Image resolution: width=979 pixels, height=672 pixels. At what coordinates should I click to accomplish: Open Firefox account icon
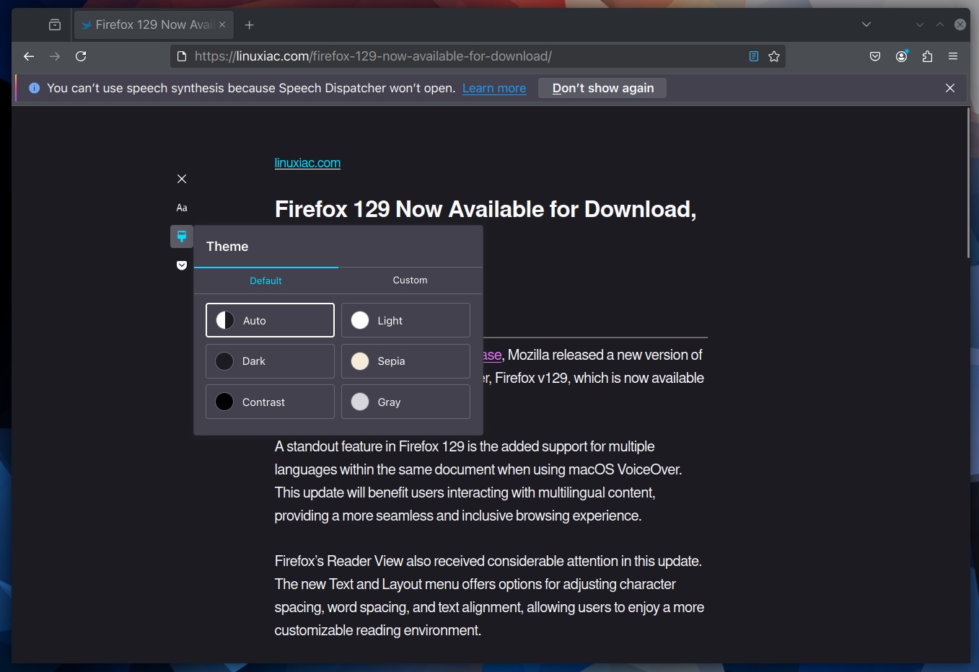tap(901, 56)
